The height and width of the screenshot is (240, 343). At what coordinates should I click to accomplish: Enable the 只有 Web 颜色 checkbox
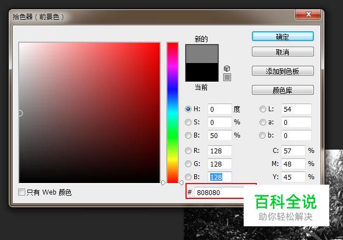(21, 192)
